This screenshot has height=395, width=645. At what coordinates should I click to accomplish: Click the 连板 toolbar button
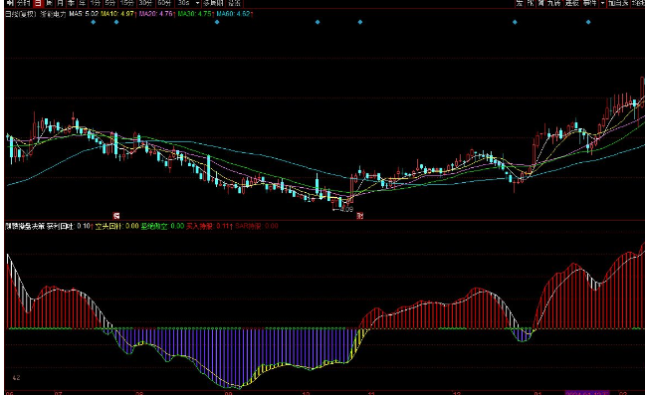click(571, 3)
